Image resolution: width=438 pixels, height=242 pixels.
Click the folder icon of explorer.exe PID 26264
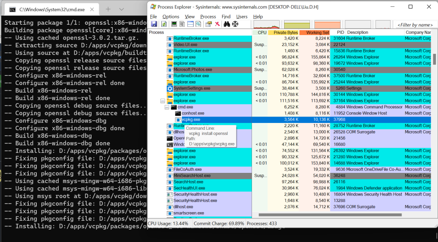(x=170, y=57)
